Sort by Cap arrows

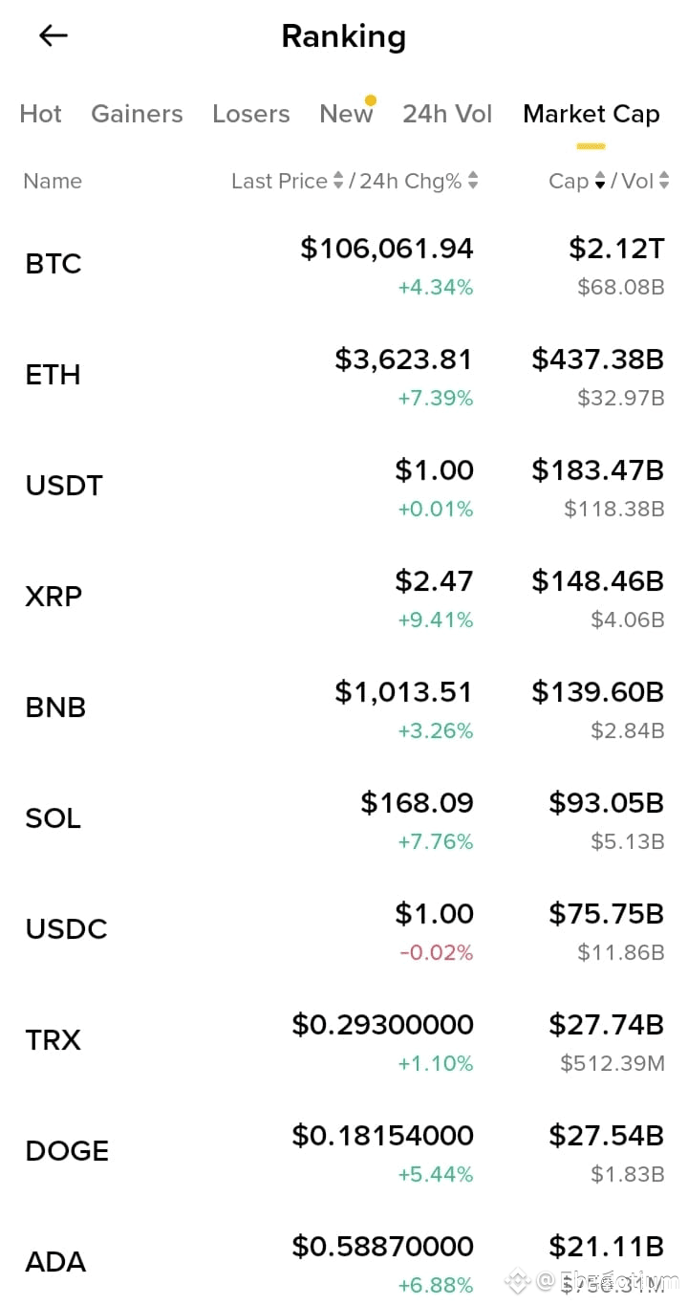(x=600, y=181)
